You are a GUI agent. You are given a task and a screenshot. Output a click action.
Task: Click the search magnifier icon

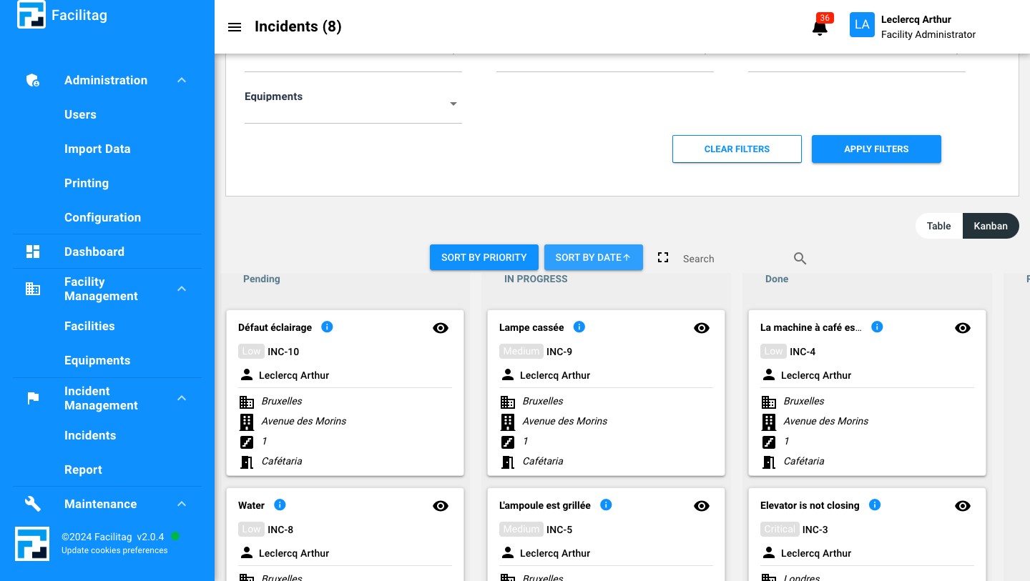[800, 259]
